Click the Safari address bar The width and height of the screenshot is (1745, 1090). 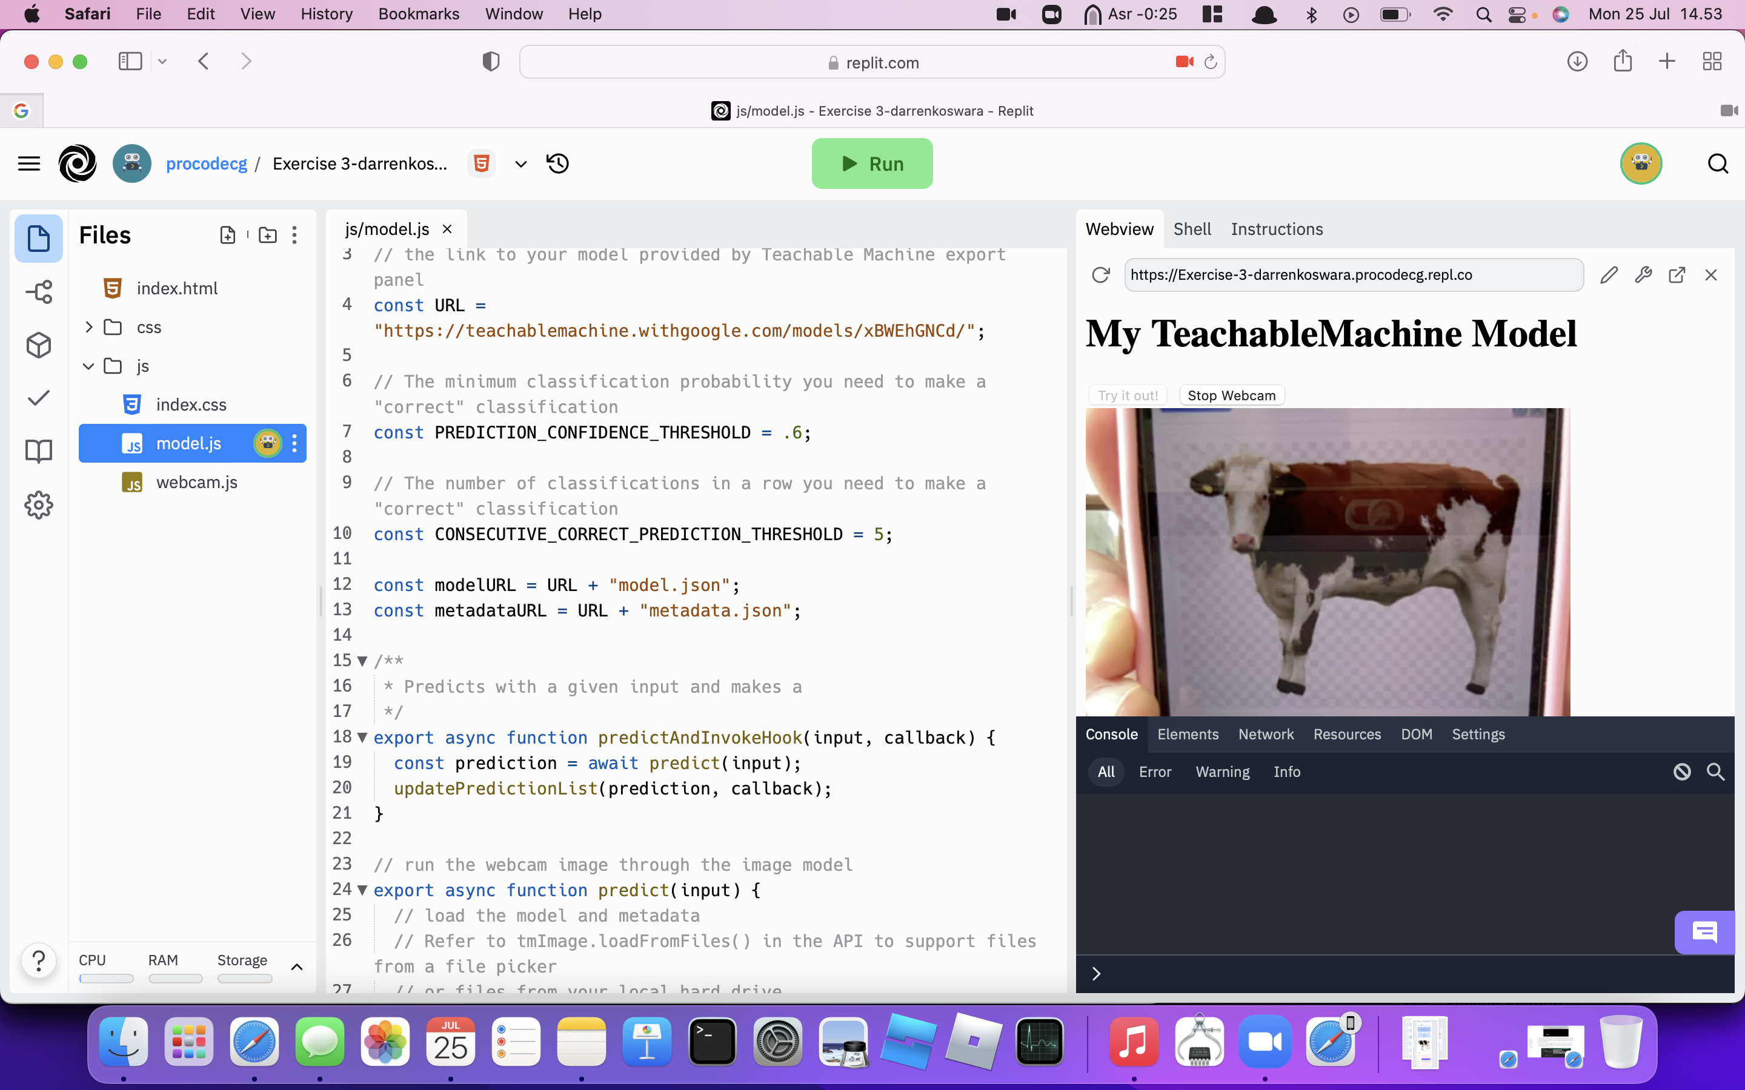872,63
